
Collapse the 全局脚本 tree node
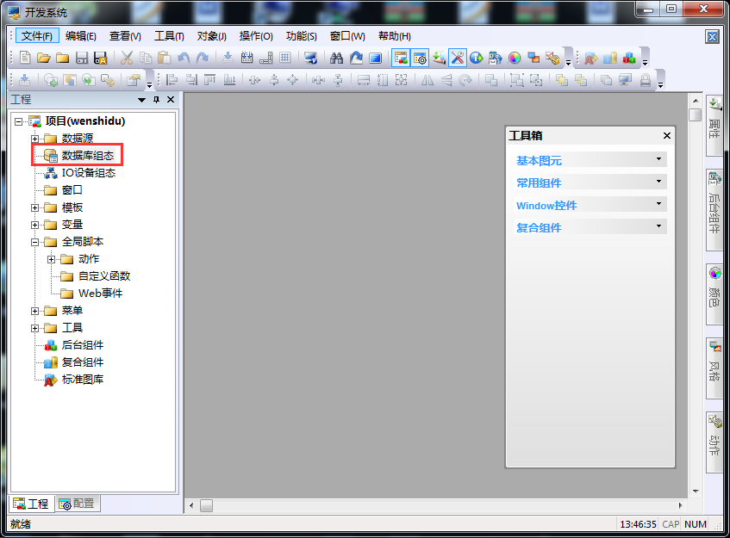click(35, 242)
